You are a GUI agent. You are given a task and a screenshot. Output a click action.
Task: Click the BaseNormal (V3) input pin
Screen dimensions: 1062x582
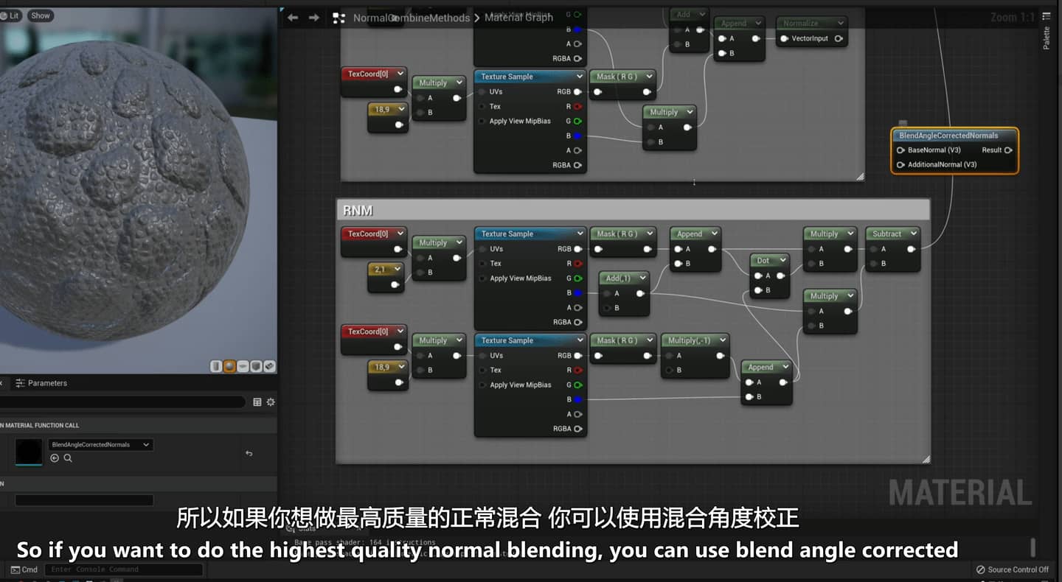(900, 150)
